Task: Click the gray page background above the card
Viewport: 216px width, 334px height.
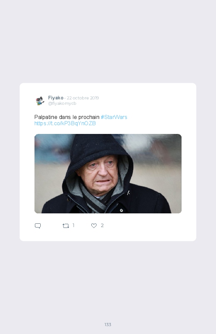Action: click(108, 40)
